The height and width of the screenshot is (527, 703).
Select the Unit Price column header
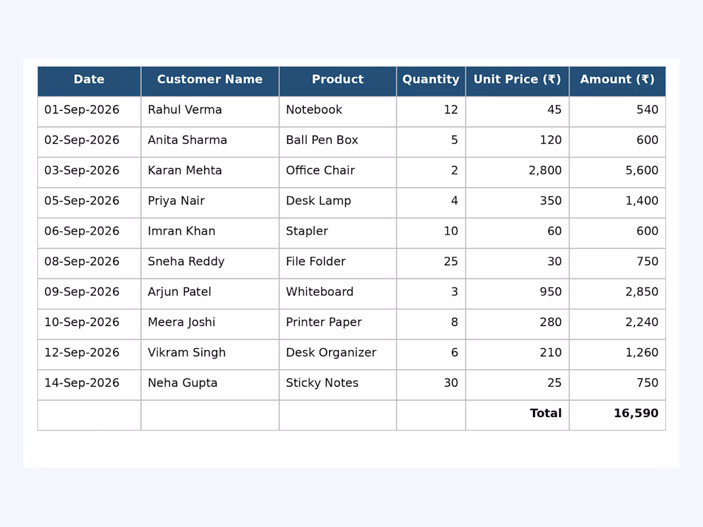coord(518,81)
